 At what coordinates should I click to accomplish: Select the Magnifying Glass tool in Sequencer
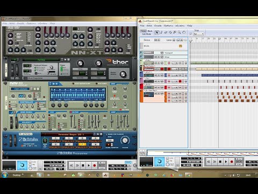click(179, 32)
